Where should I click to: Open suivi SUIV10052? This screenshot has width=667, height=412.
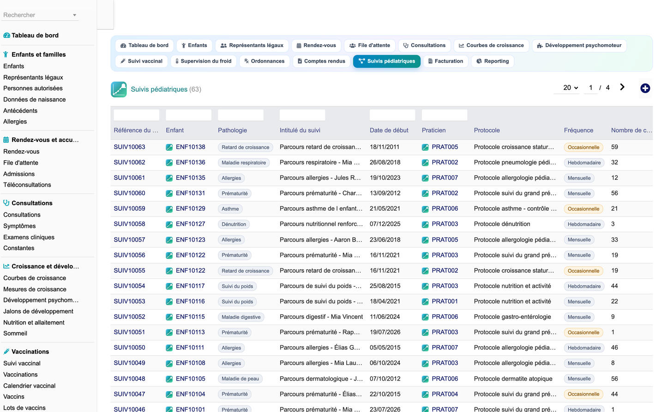pyautogui.click(x=130, y=317)
